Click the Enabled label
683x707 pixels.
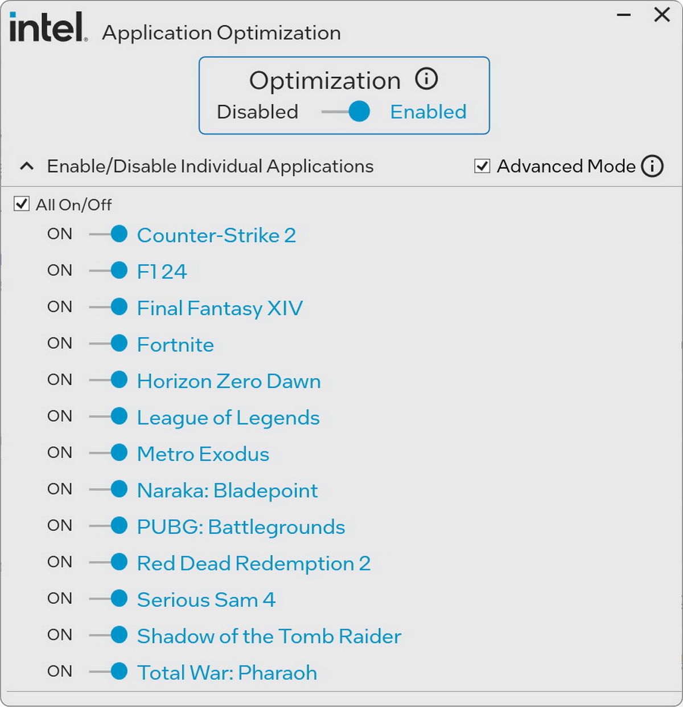pyautogui.click(x=428, y=112)
